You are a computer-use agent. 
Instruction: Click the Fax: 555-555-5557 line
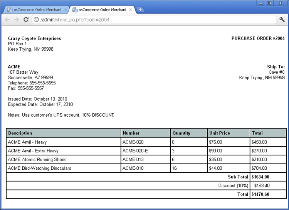26,88
